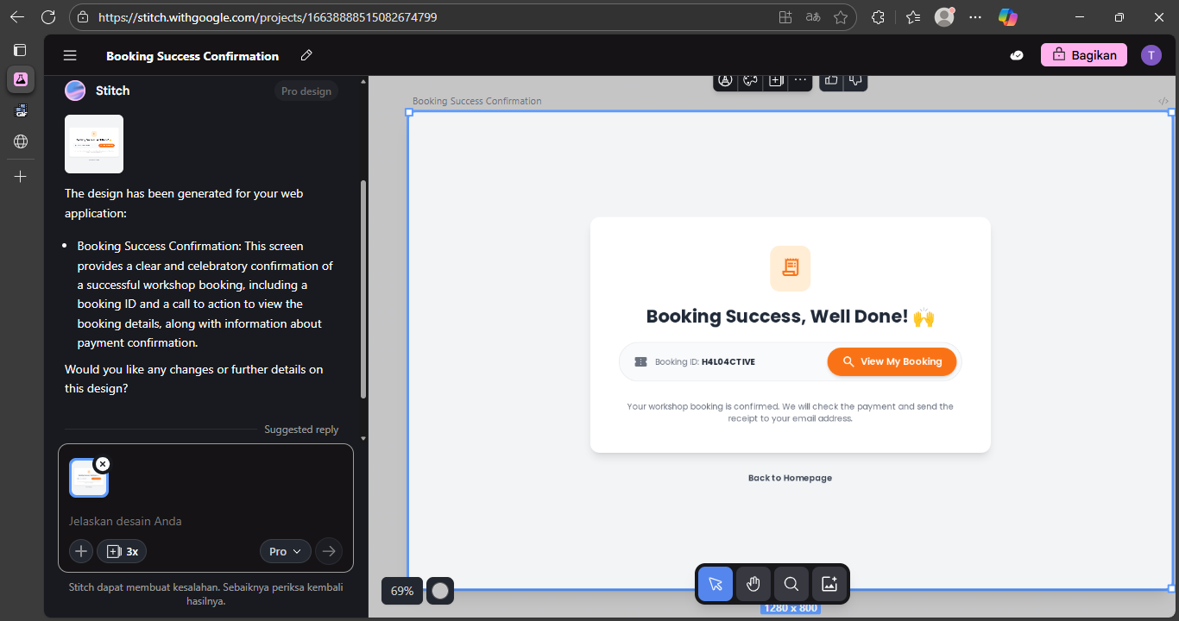Open the theme palette icon above the canvas
Image resolution: width=1179 pixels, height=621 pixels.
point(749,79)
